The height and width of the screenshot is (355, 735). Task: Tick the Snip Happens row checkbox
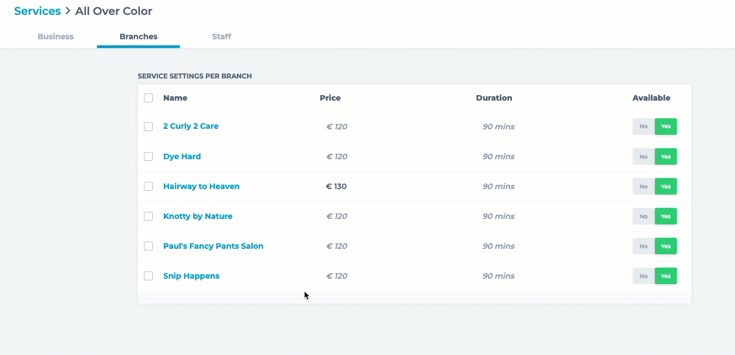148,276
